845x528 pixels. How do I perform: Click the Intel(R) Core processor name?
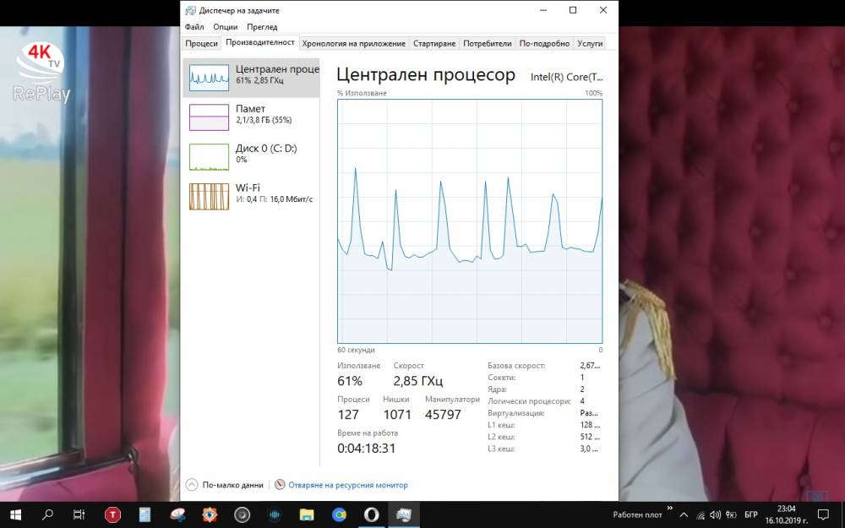click(x=566, y=77)
